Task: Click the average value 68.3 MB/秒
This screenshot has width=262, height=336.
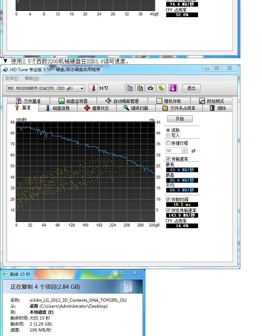Action: point(182,190)
